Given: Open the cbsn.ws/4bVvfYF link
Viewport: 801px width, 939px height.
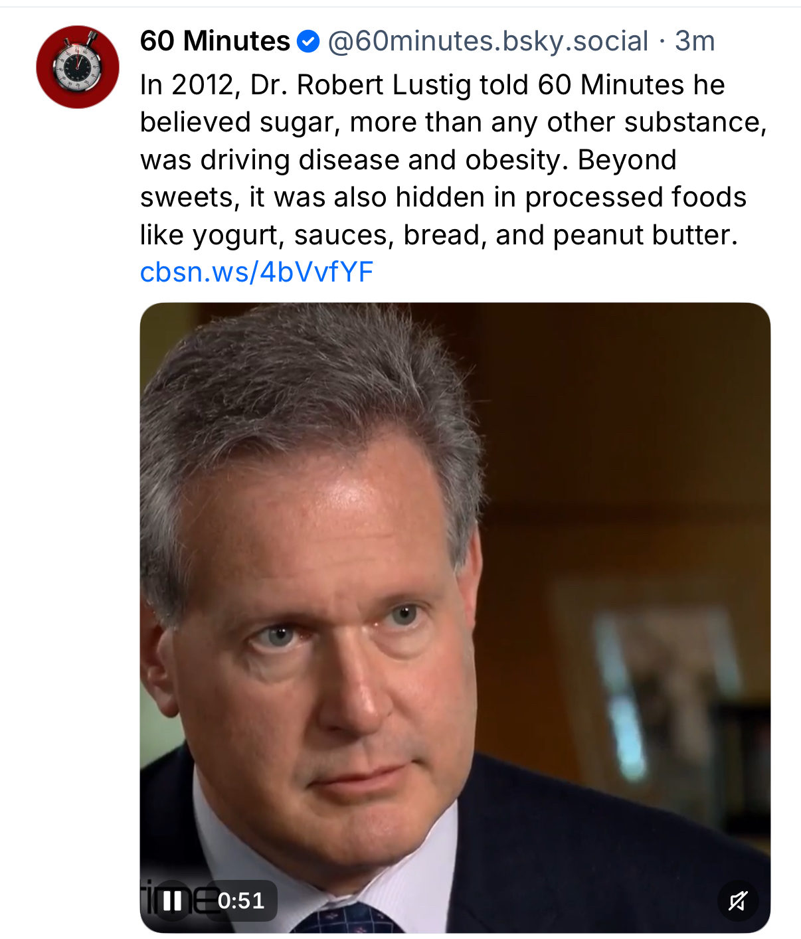Looking at the screenshot, I should (257, 272).
